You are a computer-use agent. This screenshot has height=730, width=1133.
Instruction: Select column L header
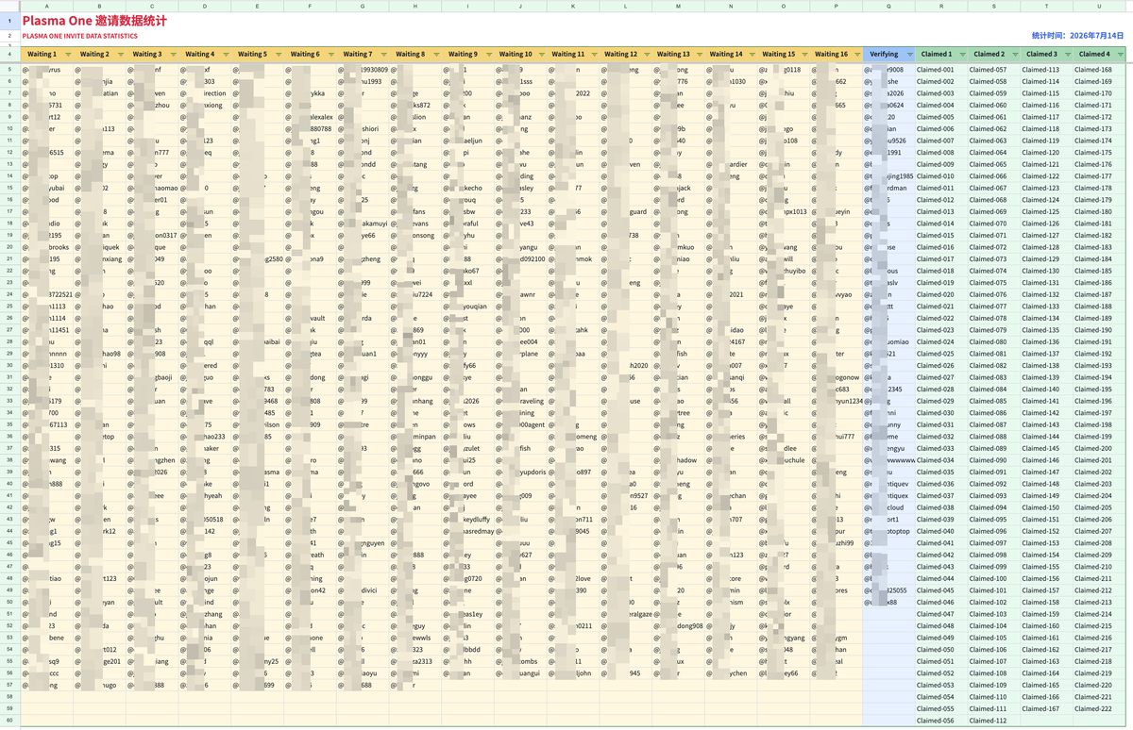(x=626, y=6)
